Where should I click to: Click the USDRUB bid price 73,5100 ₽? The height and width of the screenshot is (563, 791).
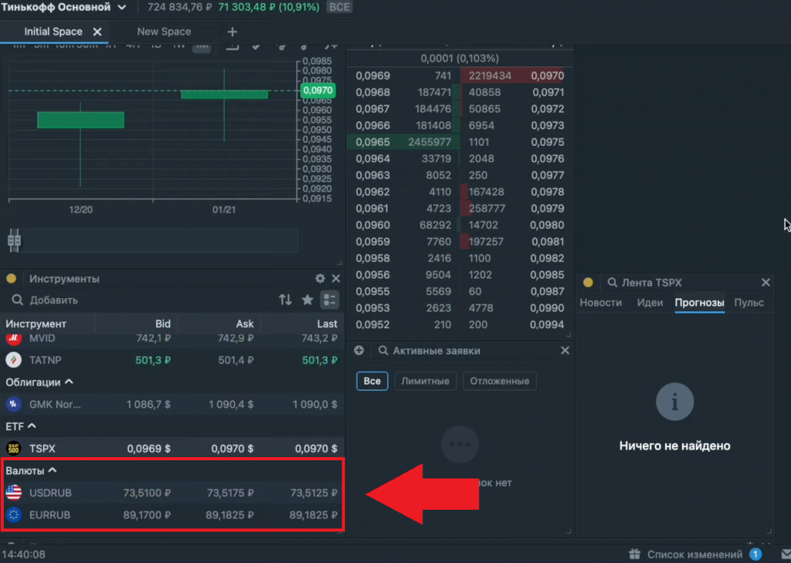pyautogui.click(x=147, y=493)
